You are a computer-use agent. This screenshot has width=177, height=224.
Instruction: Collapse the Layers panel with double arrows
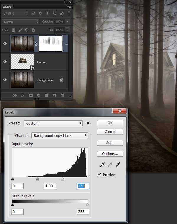click(65, 2)
